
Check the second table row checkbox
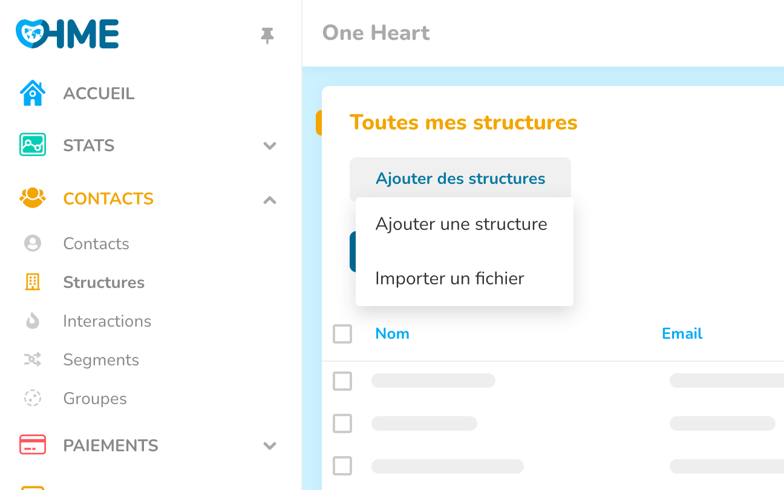[342, 423]
